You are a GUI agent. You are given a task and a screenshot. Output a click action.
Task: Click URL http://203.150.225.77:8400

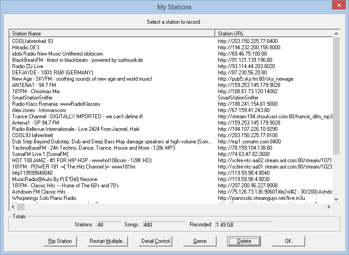coord(248,41)
